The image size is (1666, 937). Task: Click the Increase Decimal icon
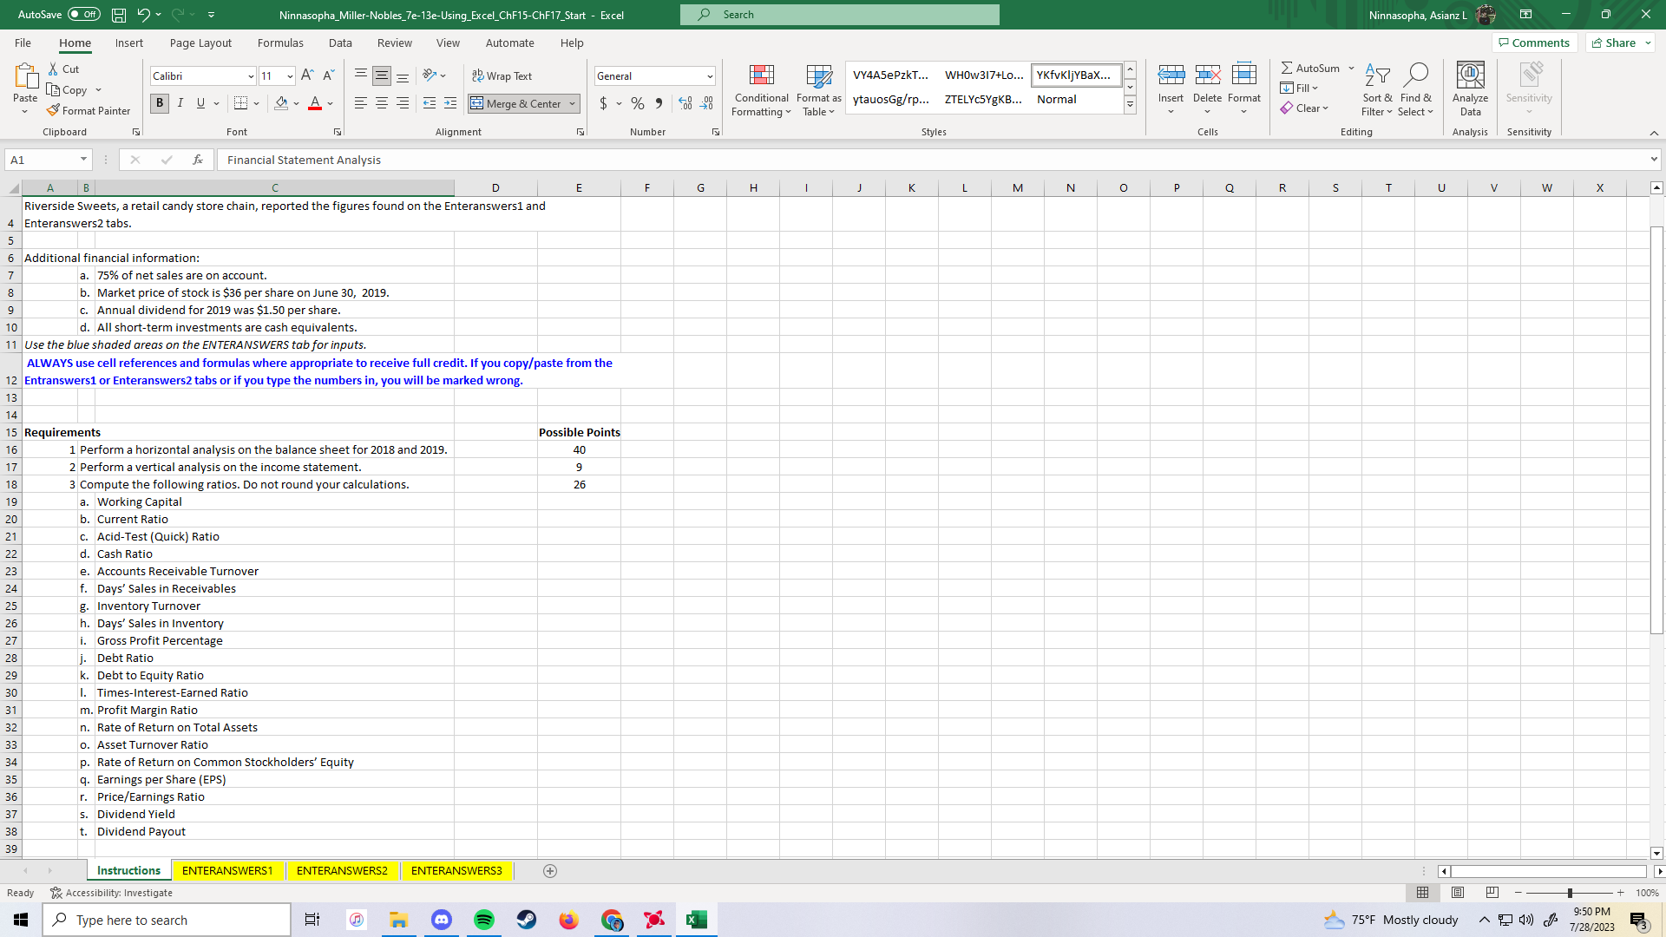click(685, 103)
